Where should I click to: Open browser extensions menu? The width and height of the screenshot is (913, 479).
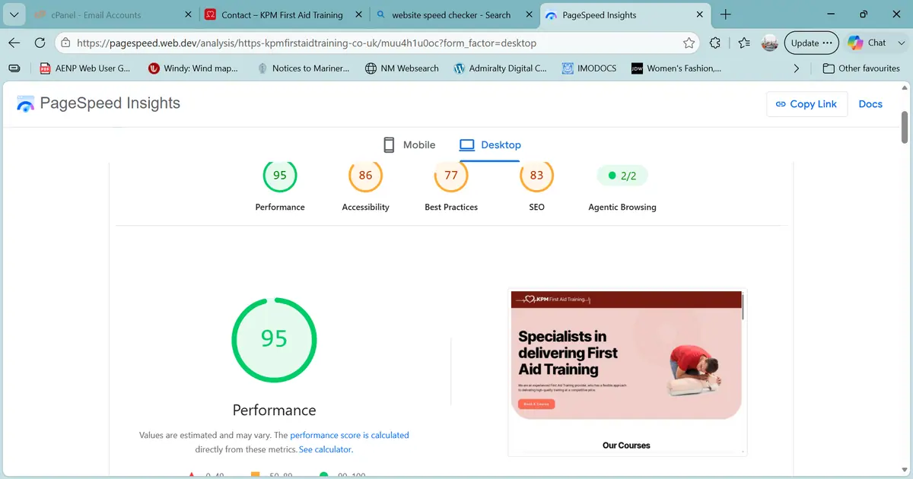tap(715, 43)
